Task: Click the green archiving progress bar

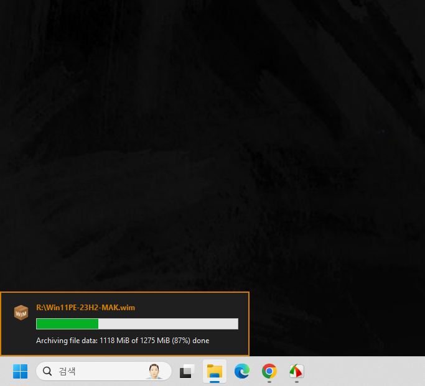Action: tap(137, 324)
